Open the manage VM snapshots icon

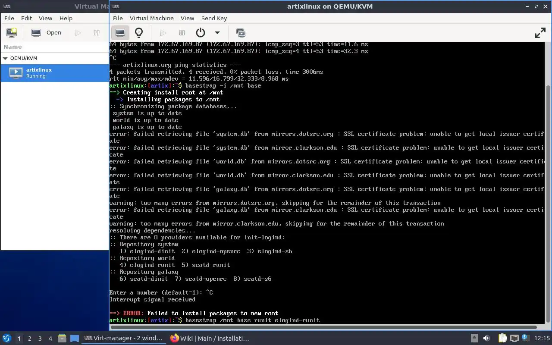[241, 33]
